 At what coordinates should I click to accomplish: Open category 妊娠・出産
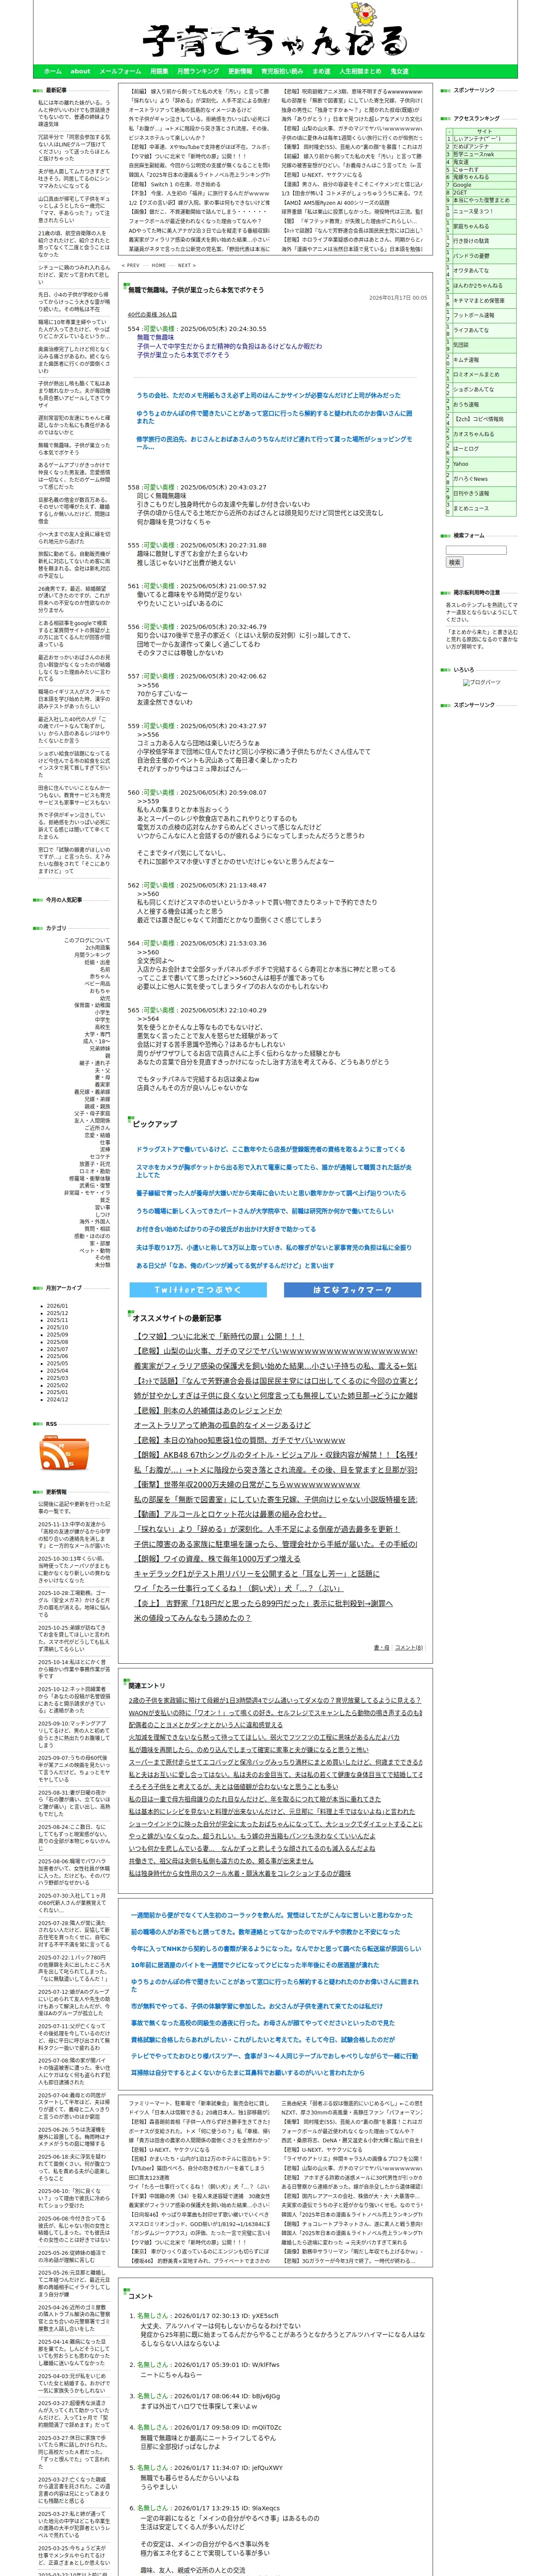point(97,962)
